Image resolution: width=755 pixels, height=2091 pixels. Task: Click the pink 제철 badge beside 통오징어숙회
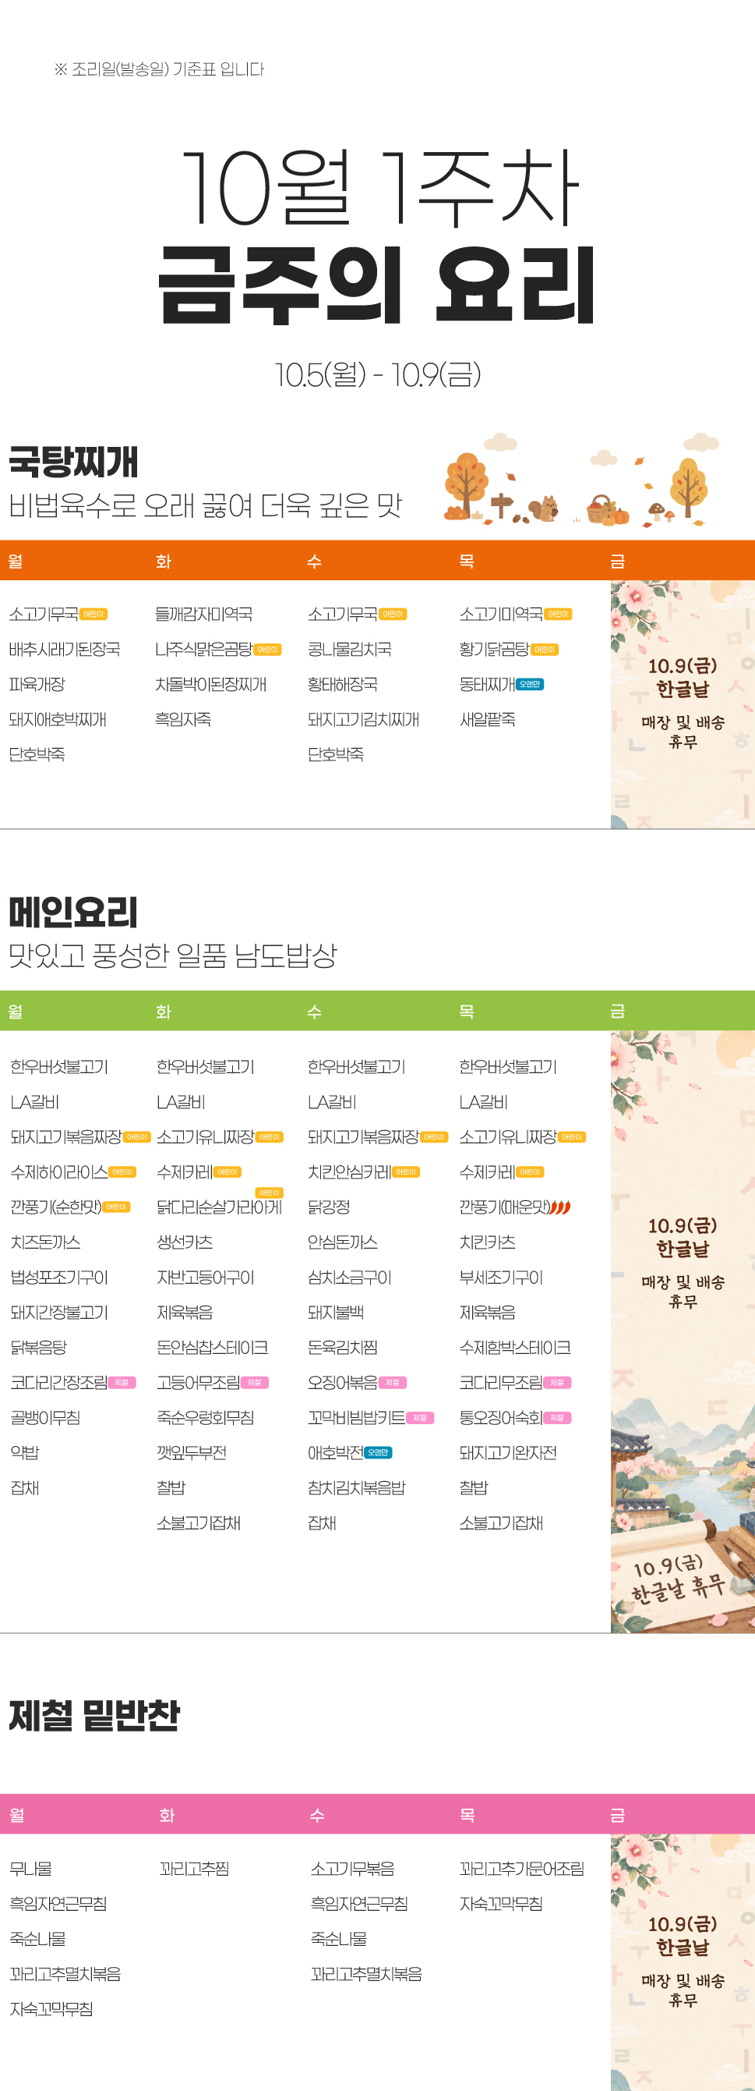click(x=557, y=1417)
